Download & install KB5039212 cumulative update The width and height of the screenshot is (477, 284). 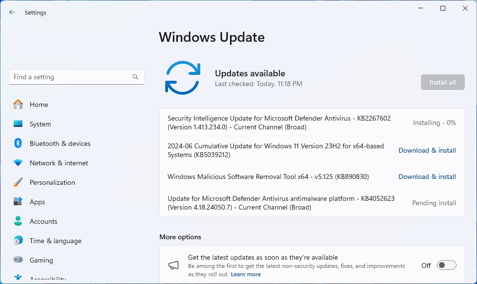[x=427, y=150]
